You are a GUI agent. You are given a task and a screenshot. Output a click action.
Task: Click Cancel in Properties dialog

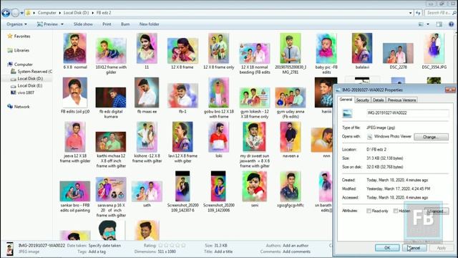coord(414,248)
